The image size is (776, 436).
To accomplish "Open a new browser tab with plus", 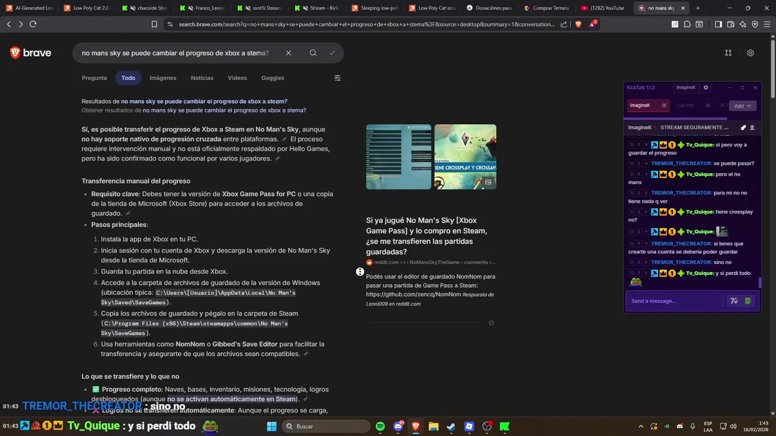I will tap(698, 8).
